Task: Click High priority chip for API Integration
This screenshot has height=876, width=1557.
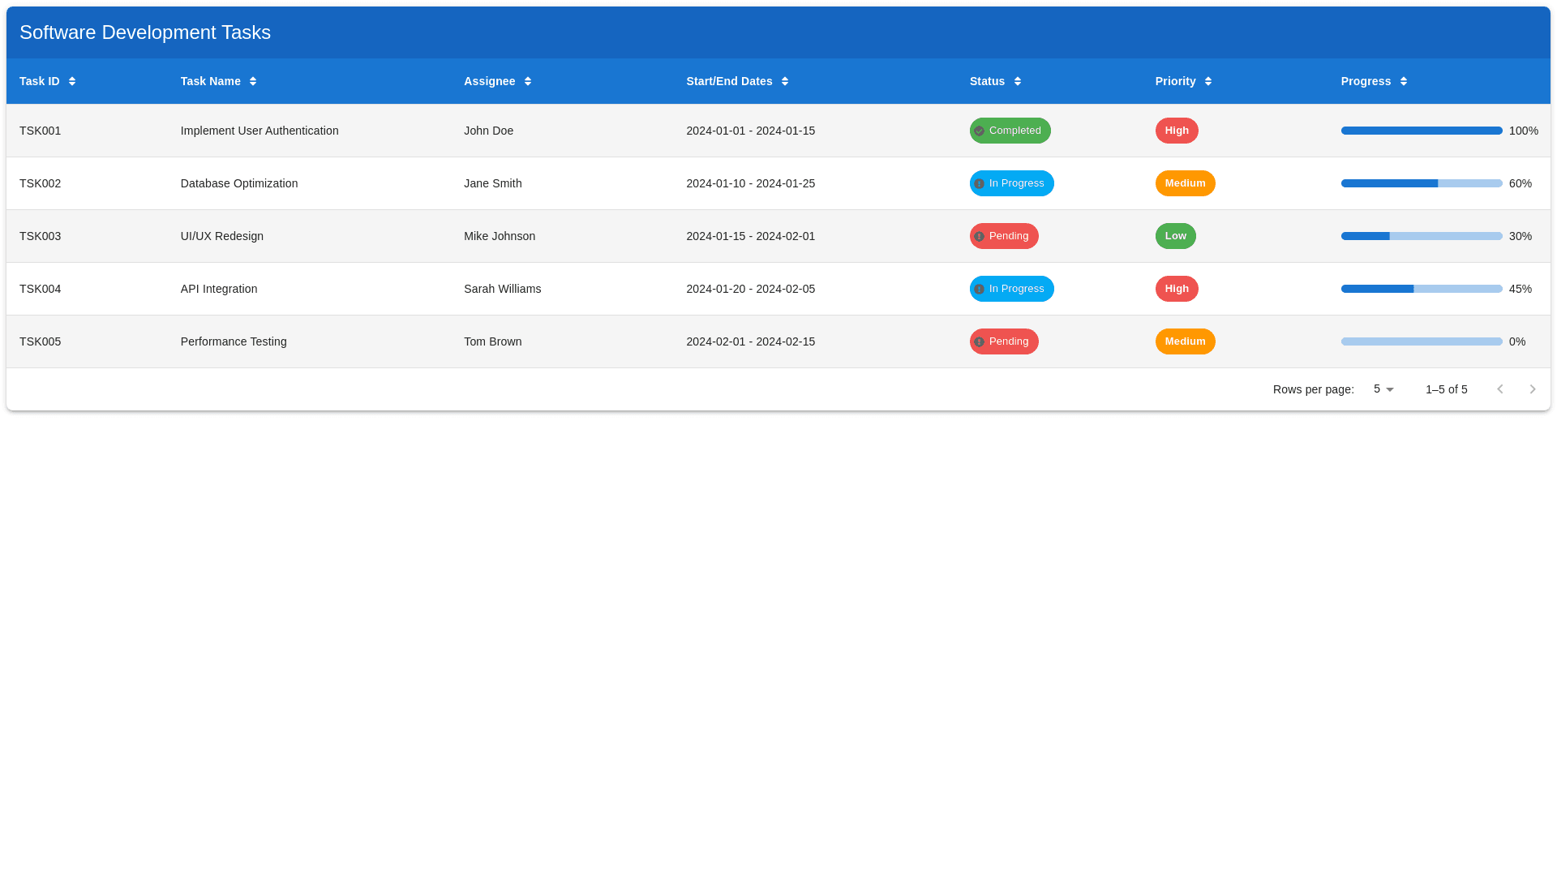Action: 1177,289
